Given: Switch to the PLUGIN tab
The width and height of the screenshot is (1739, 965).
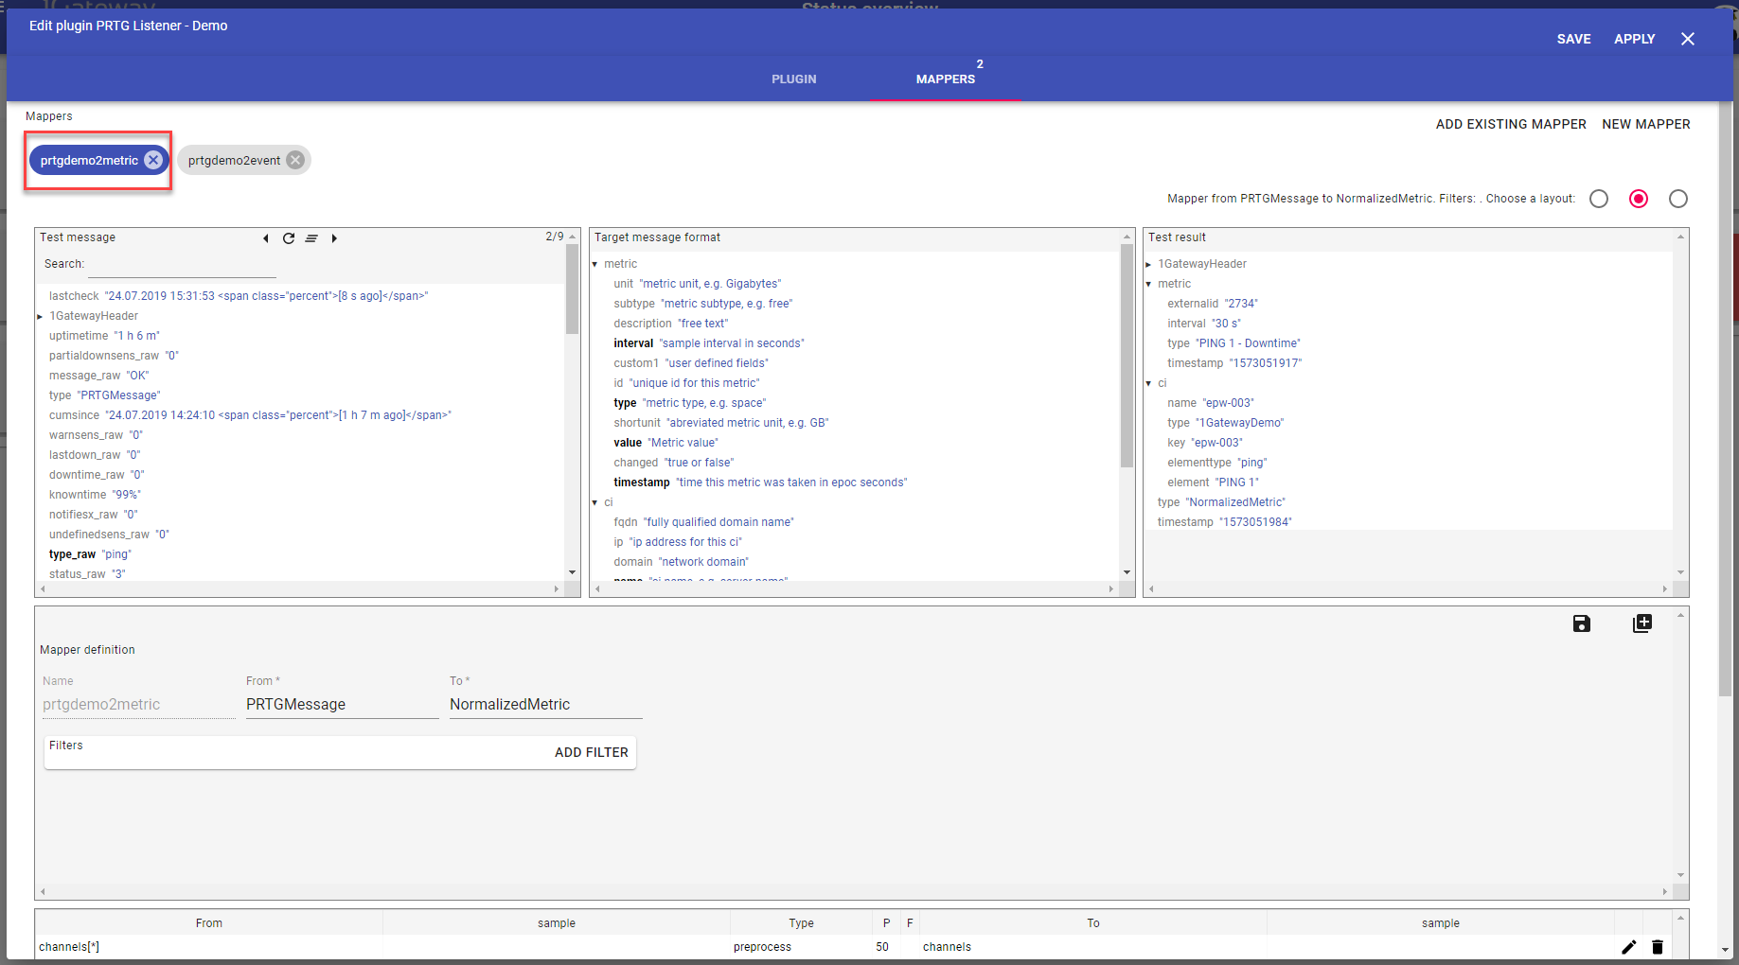Looking at the screenshot, I should point(793,79).
